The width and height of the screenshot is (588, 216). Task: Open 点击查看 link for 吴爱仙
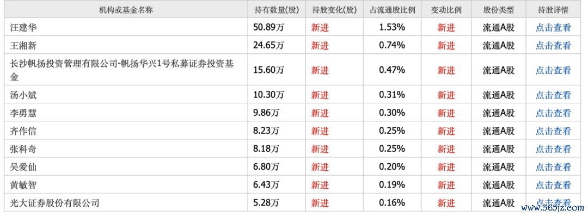click(553, 167)
